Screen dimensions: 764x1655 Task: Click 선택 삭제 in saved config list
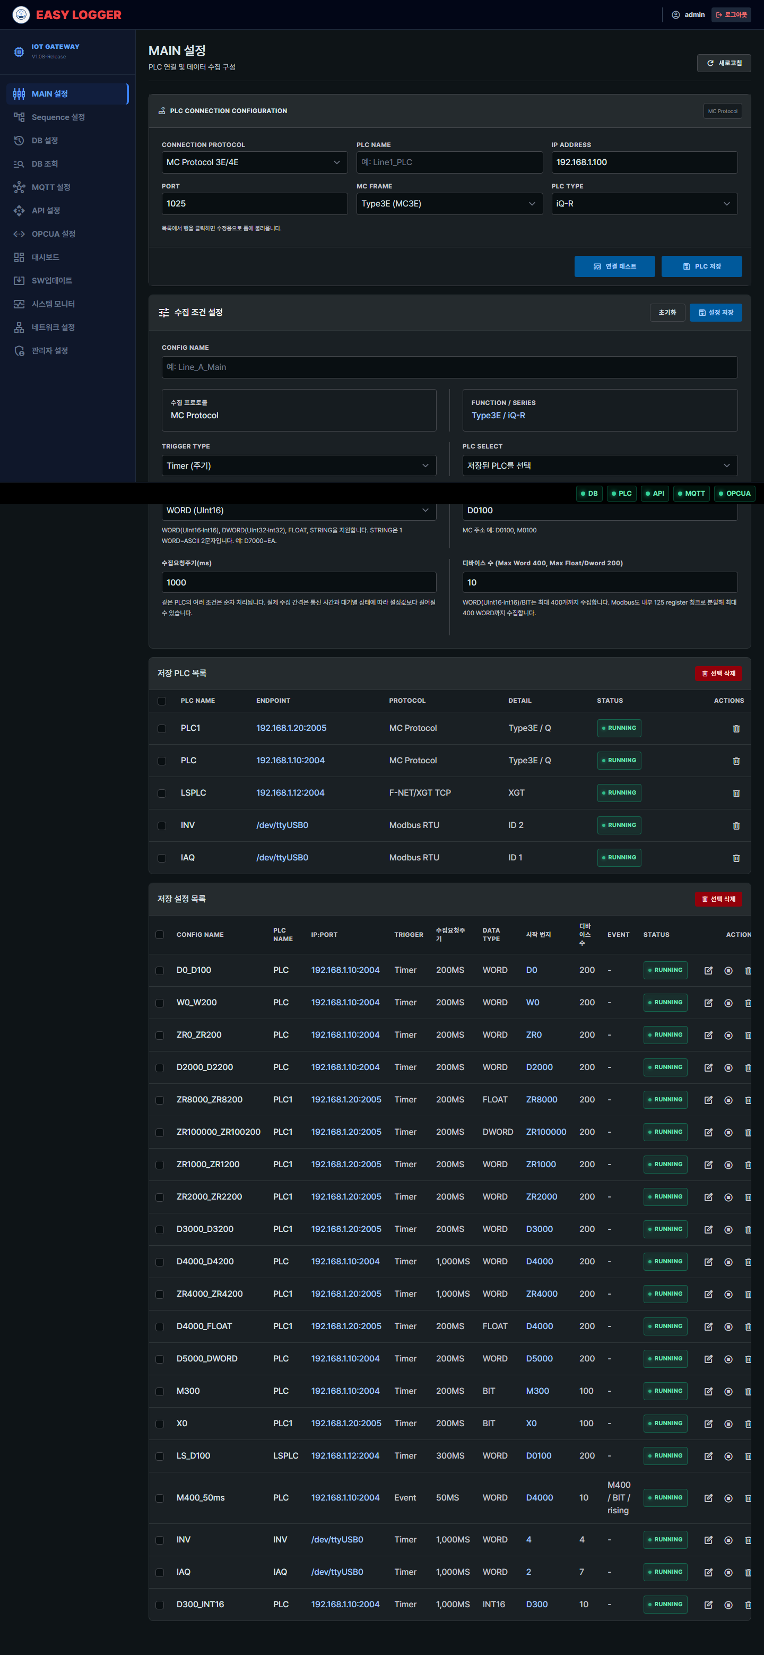718,899
